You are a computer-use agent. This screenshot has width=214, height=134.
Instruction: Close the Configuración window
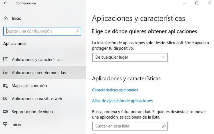tap(209, 3)
